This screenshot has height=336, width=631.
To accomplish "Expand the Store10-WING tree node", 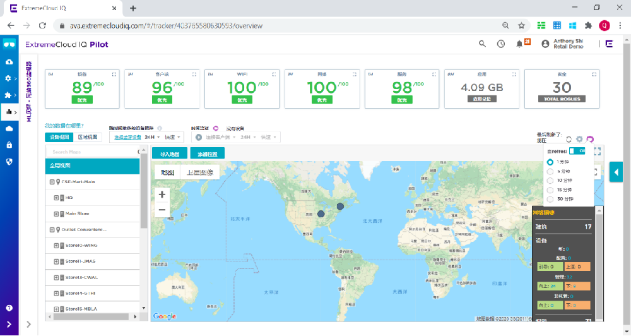I will pos(56,245).
